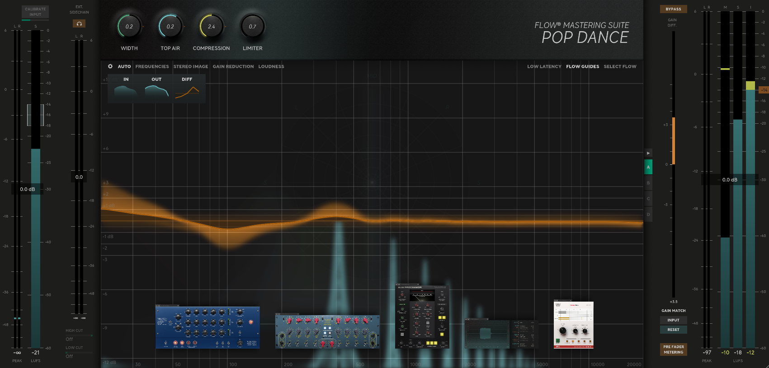Screen dimensions: 769x368
Task: Open the SELECT FLOW menu
Action: (x=620, y=66)
